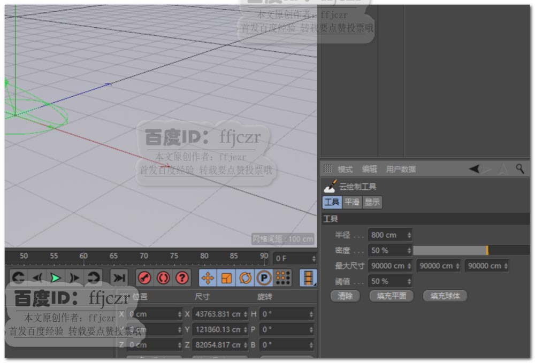Click the 云绘制工具 cloud brush icon

pyautogui.click(x=330, y=186)
